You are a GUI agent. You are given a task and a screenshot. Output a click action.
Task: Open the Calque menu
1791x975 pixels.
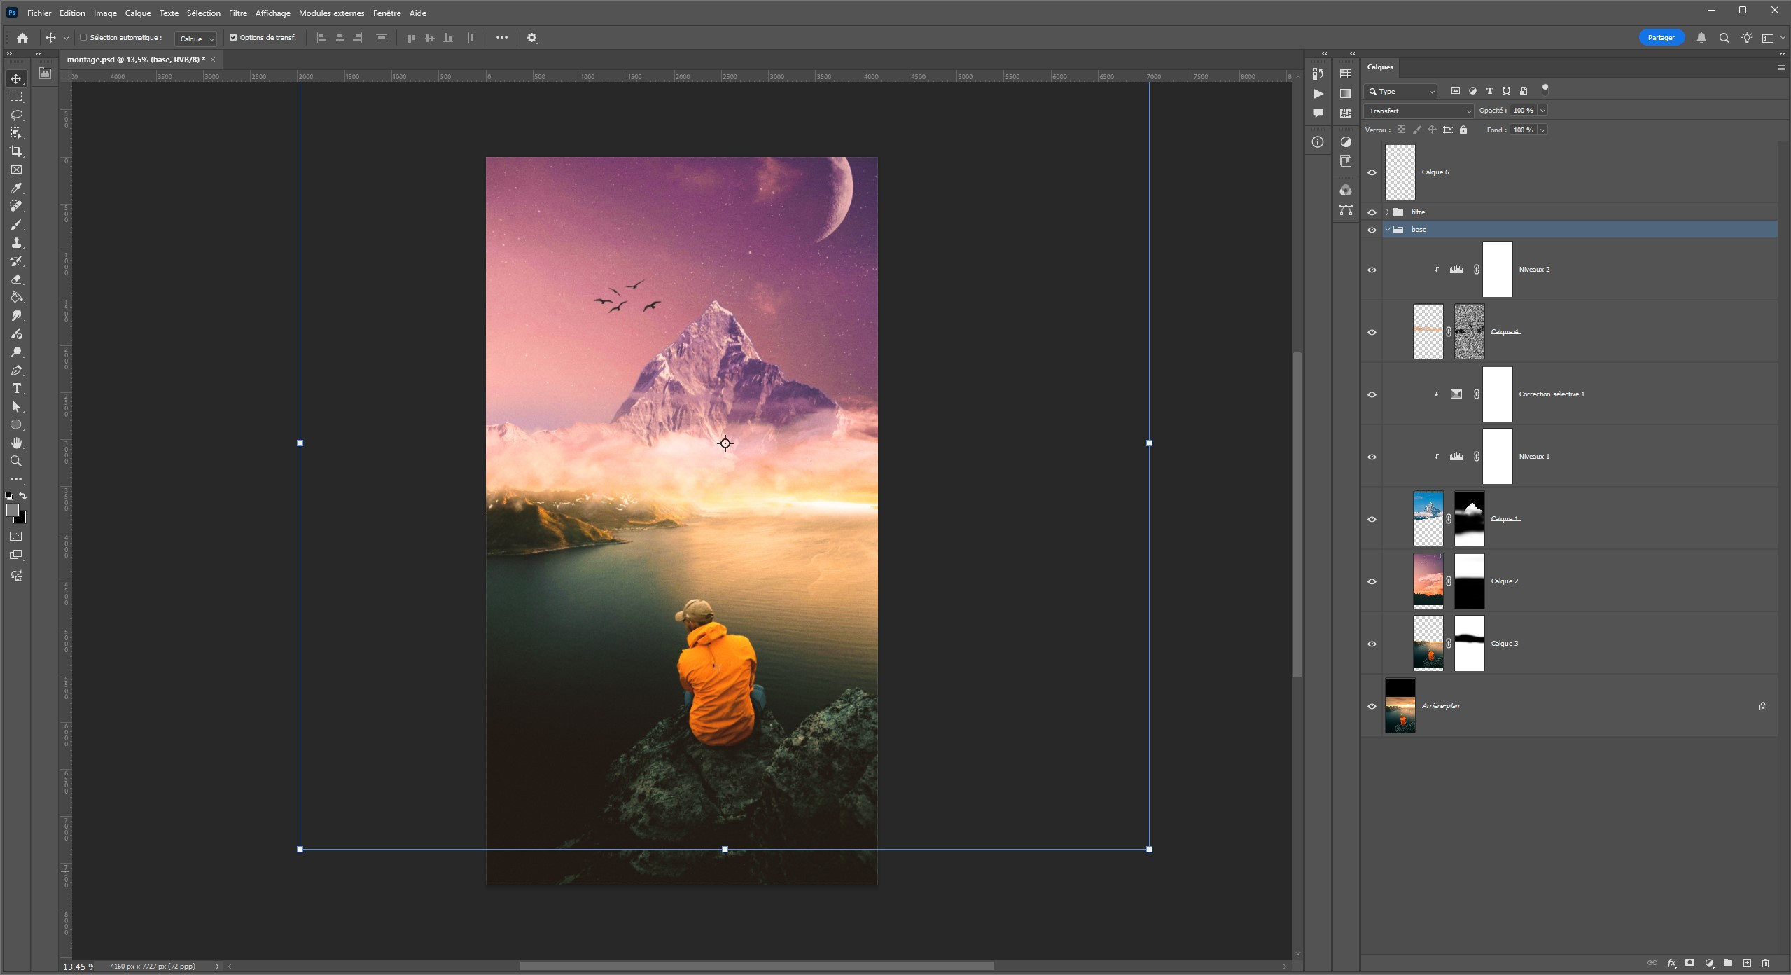tap(137, 13)
